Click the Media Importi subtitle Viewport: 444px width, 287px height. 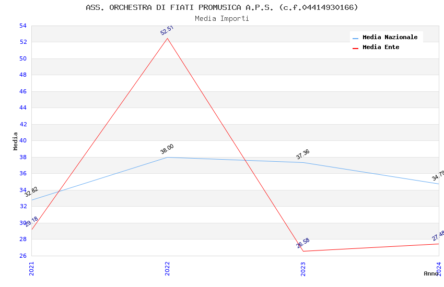[x=222, y=18]
